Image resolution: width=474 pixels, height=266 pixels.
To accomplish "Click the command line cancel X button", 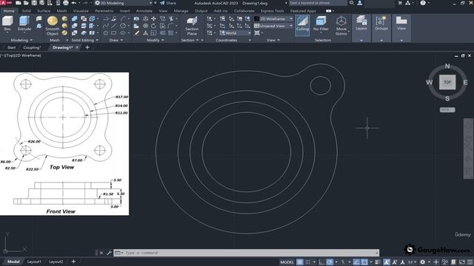I will (x=101, y=253).
